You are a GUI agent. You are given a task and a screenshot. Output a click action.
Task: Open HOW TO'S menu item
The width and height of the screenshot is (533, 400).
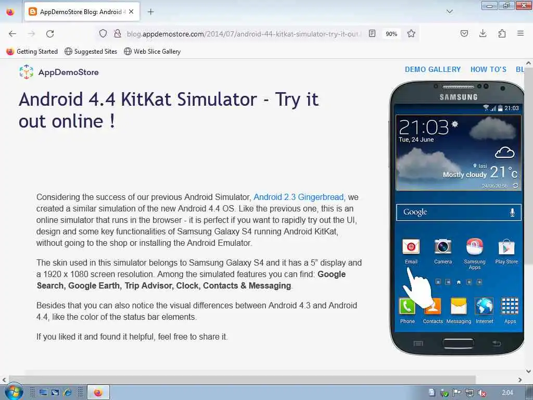[x=488, y=69]
